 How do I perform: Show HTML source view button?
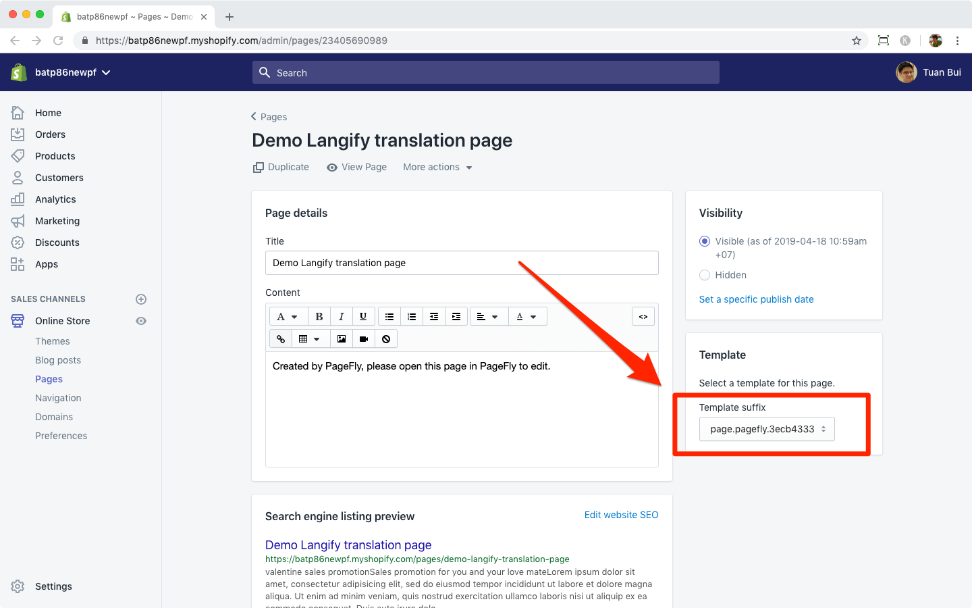pos(643,317)
